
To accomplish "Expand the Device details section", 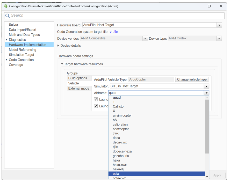I will click(x=58, y=46).
